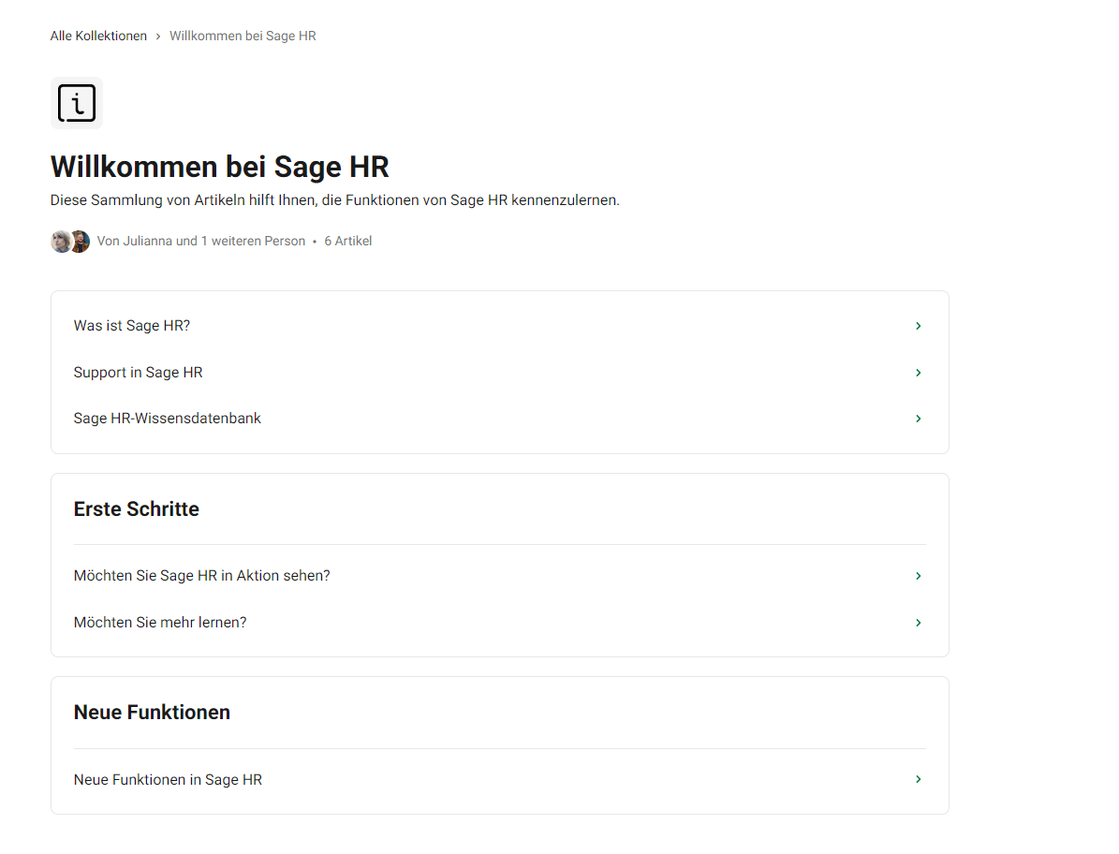
Task: Select the Willkommen bei Sage HR breadcrumb
Action: [x=243, y=37]
